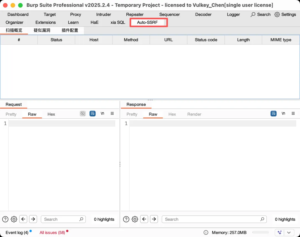This screenshot has width=300, height=237.
Task: Toggle non-printable \n in Request panel
Action: click(x=102, y=113)
